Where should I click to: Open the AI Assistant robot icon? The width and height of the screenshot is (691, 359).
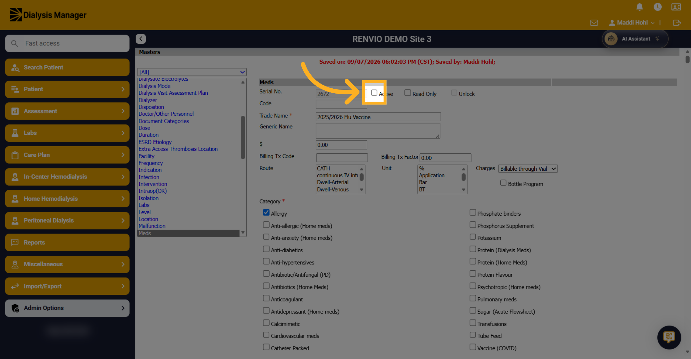[611, 39]
